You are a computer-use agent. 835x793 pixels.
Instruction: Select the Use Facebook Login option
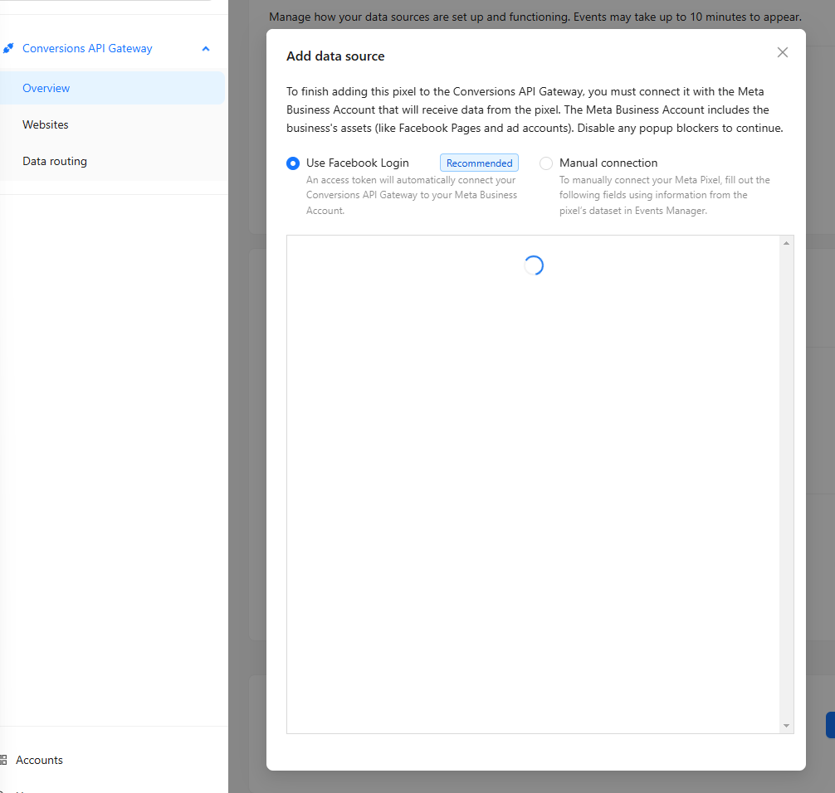[293, 163]
